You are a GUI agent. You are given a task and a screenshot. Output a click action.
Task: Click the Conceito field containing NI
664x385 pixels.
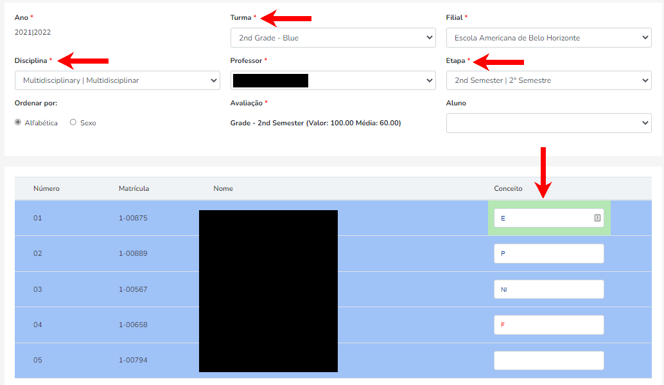[549, 289]
